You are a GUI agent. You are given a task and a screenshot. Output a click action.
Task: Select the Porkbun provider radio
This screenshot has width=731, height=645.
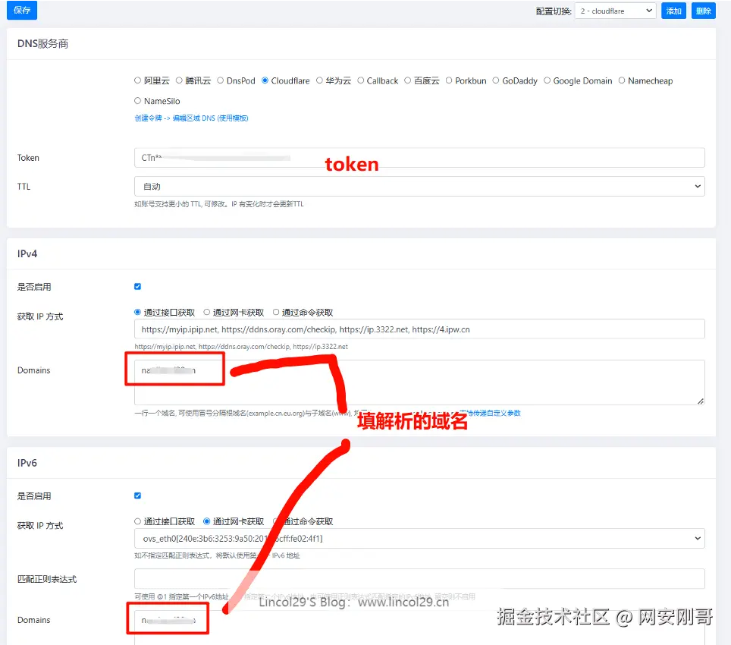449,80
